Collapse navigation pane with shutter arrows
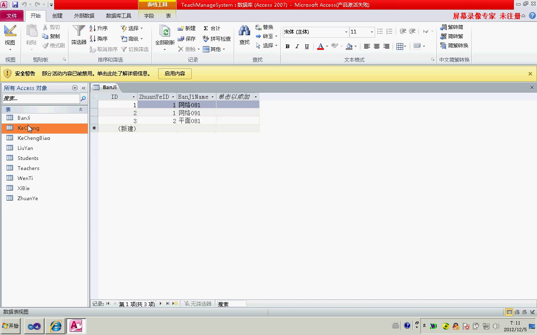The image size is (537, 335). click(x=83, y=88)
